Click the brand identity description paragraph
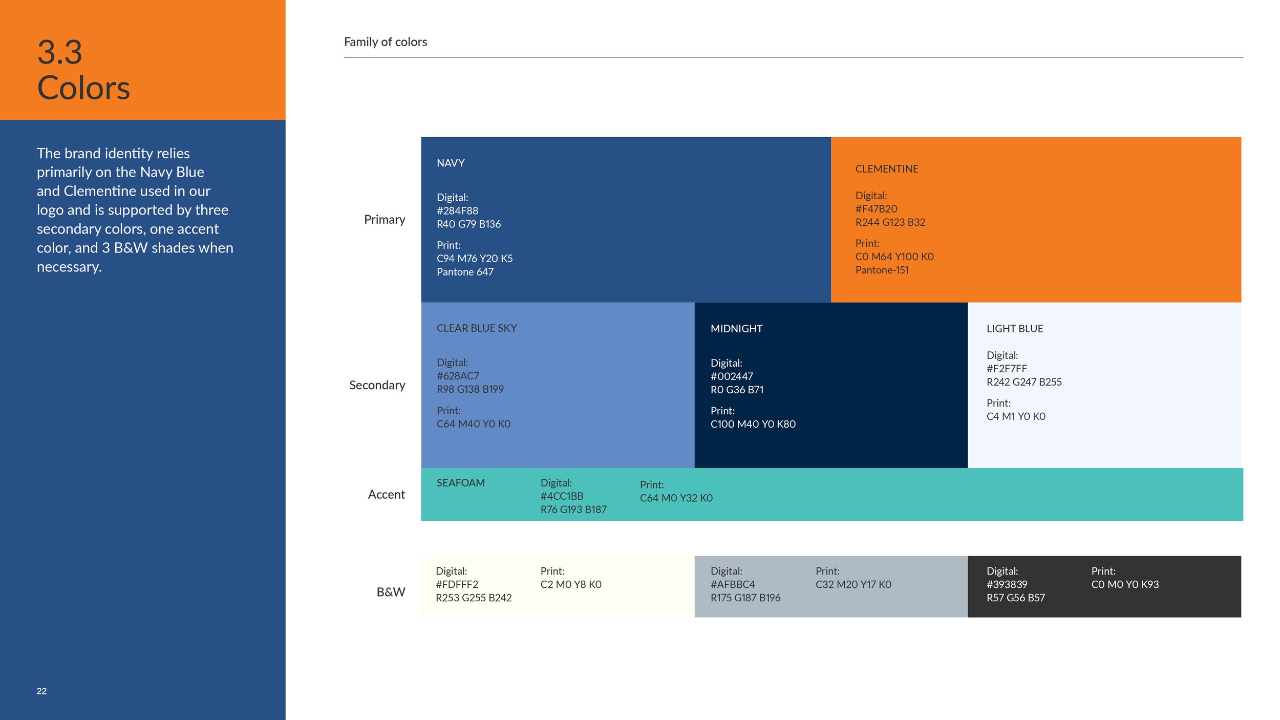This screenshot has width=1280, height=720. point(135,210)
